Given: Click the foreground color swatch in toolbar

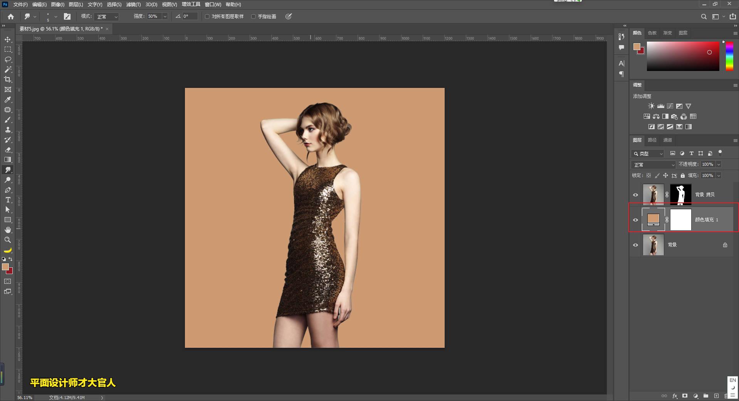Looking at the screenshot, I should coord(5,267).
